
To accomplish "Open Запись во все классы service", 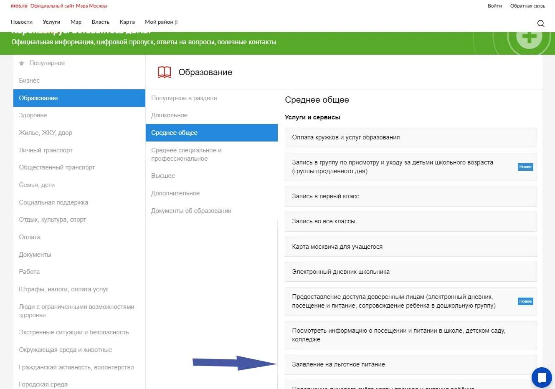I will [411, 222].
